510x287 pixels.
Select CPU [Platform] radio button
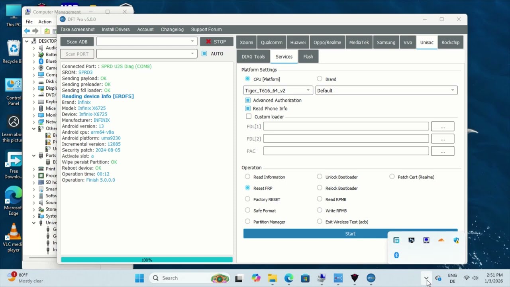click(248, 79)
